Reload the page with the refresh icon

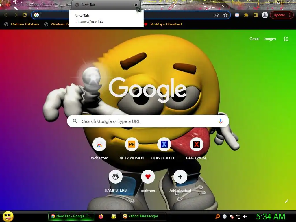(25, 15)
